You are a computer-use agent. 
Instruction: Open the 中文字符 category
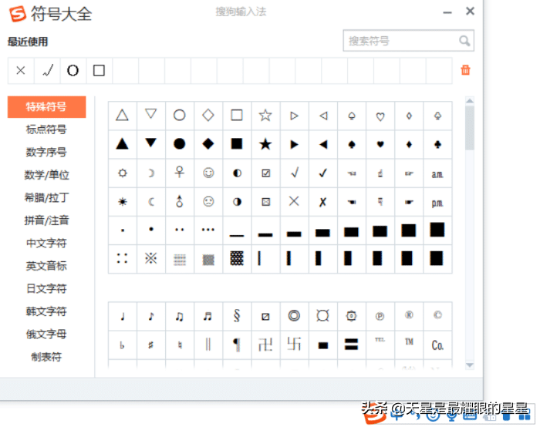46,244
